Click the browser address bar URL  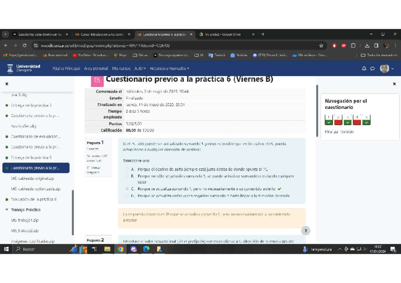[x=105, y=45]
